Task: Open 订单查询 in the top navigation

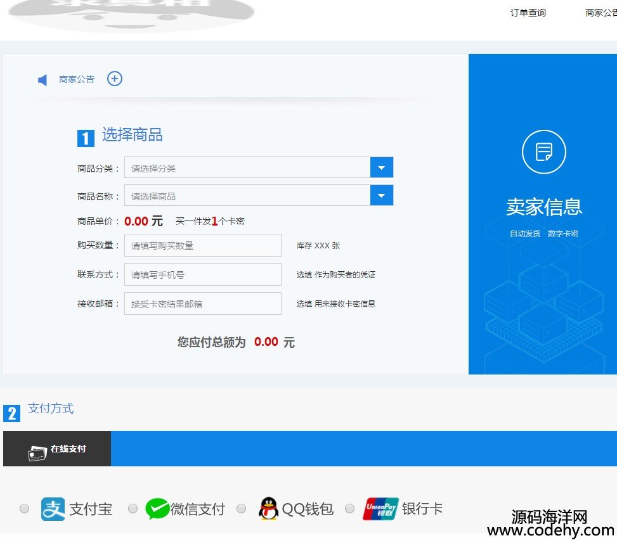Action: (x=528, y=13)
